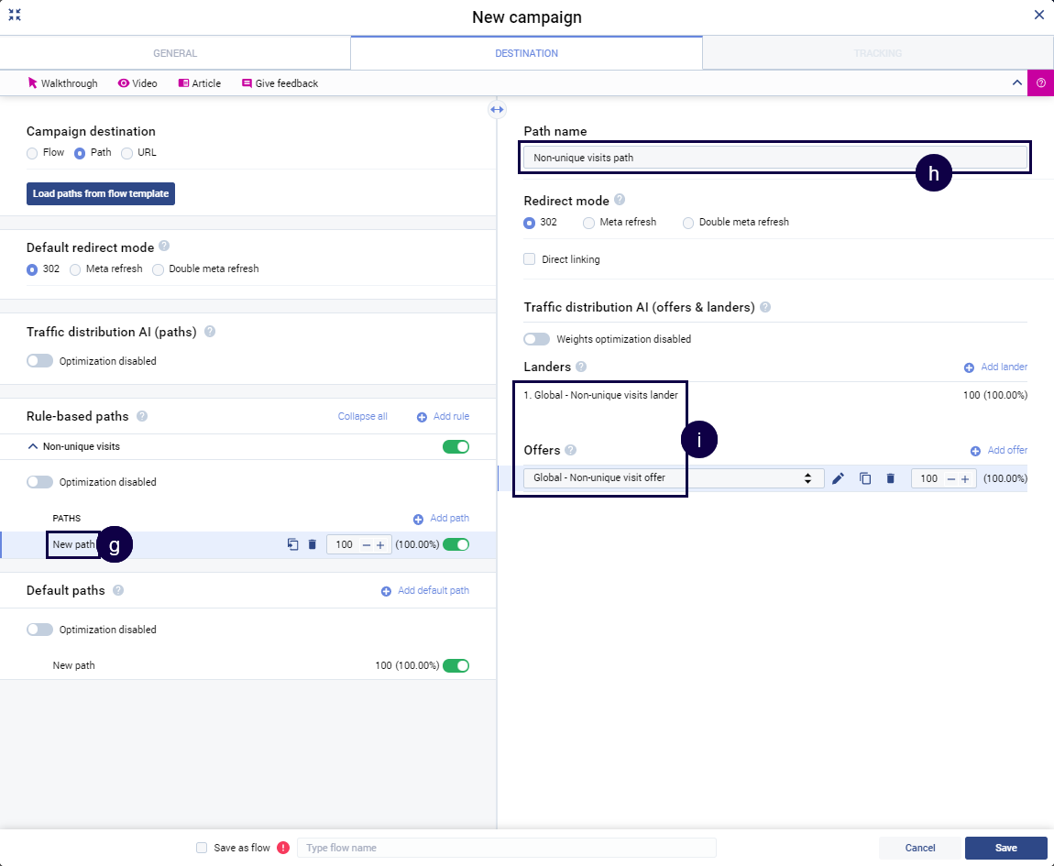Click the edit pencil icon for the offer
This screenshot has width=1054, height=866.
click(838, 478)
